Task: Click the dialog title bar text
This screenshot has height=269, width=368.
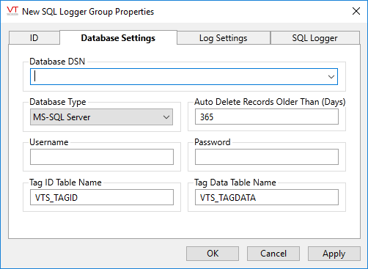Action: point(88,12)
